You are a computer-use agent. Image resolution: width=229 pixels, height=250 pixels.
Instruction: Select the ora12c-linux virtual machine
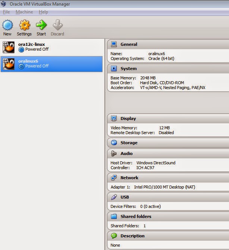pos(52,47)
